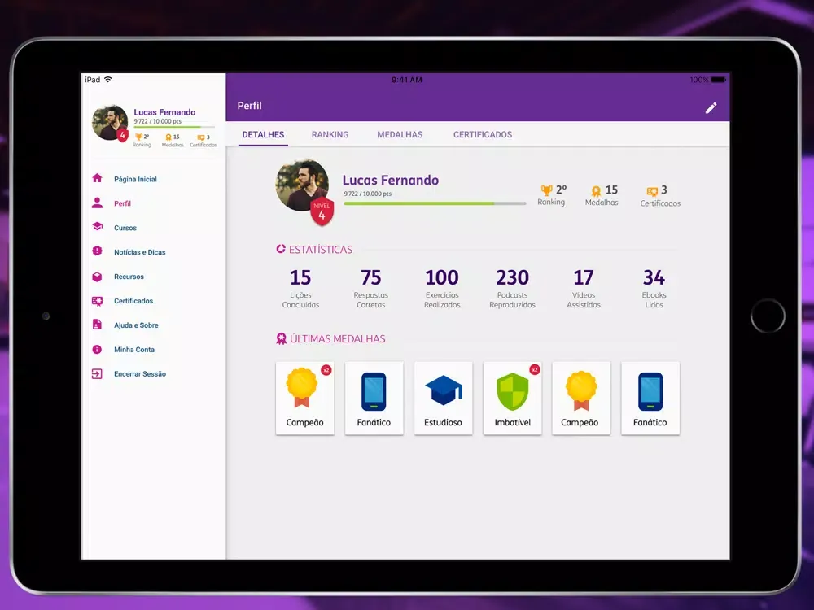Tap the Certificados icon in profile header
The image size is (814, 610).
pyautogui.click(x=652, y=191)
